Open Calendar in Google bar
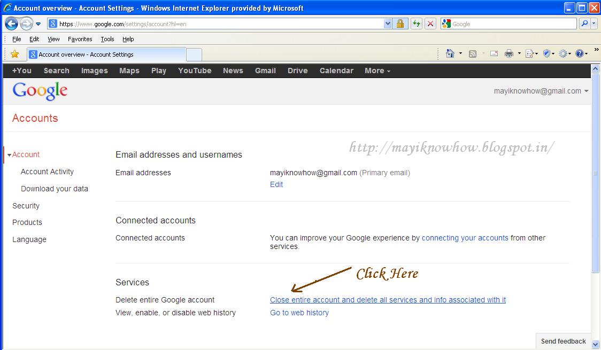This screenshot has width=601, height=350. click(336, 71)
